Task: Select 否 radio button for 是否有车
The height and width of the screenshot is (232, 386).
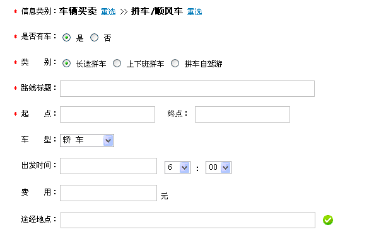Action: pos(94,38)
